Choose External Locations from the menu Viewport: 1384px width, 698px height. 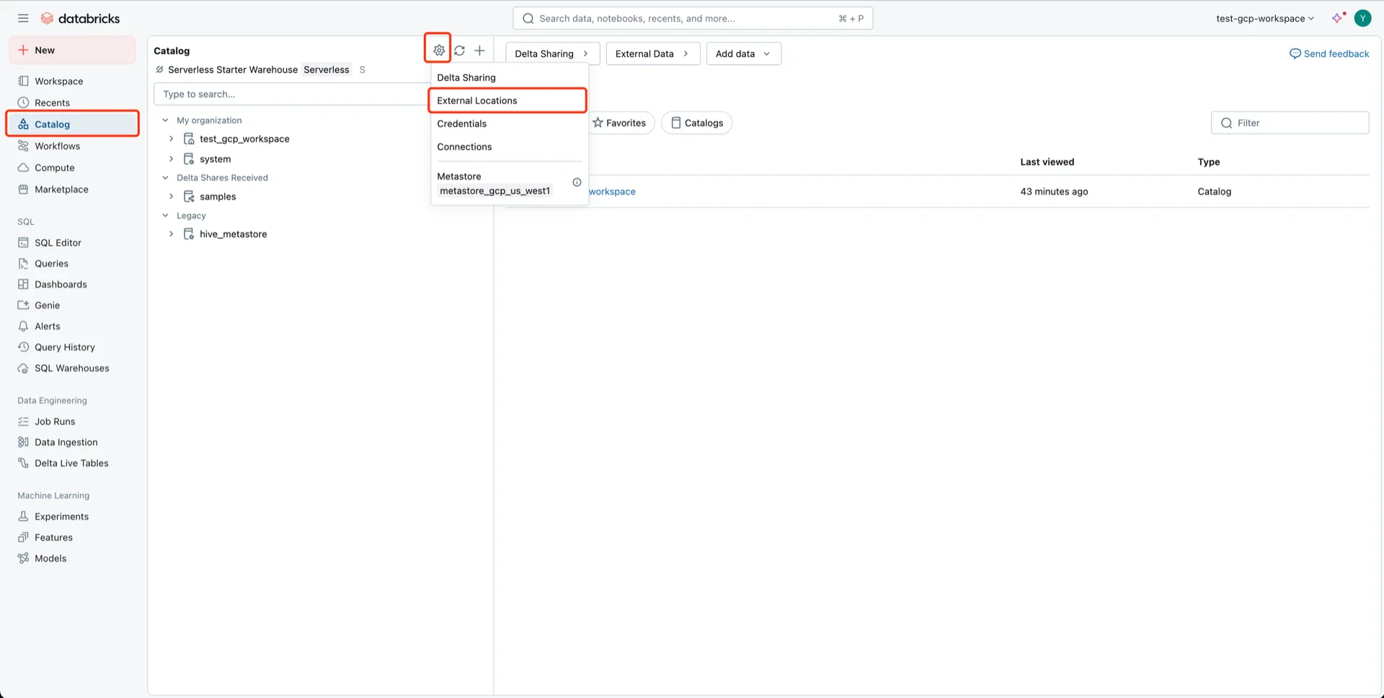[507, 101]
